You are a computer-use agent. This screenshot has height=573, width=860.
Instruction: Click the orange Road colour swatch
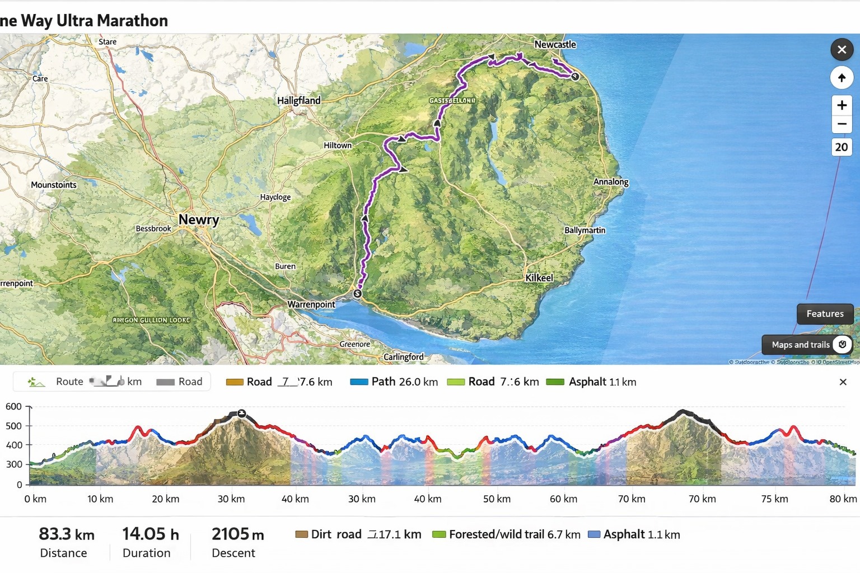click(235, 382)
